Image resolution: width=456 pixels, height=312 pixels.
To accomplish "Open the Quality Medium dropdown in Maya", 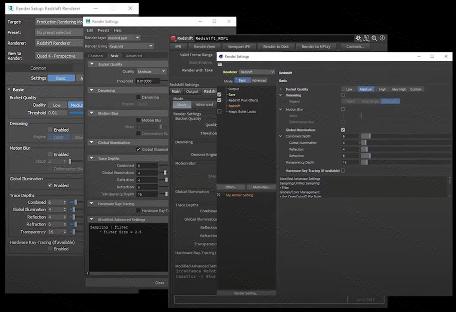I will point(152,71).
